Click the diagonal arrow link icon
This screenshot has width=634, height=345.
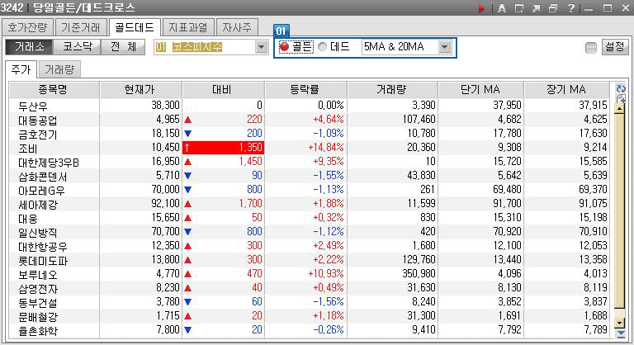(536, 8)
